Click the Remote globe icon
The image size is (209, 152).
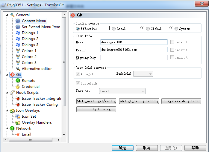[x=18, y=81]
